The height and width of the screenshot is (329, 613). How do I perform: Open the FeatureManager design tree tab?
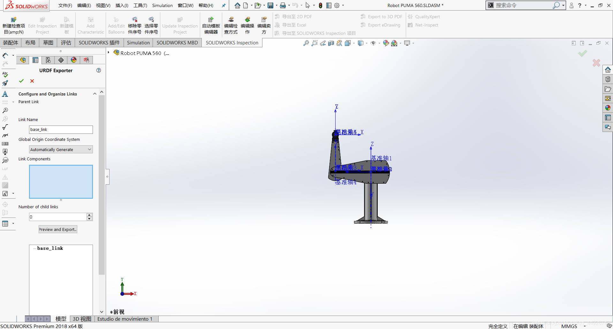23,60
